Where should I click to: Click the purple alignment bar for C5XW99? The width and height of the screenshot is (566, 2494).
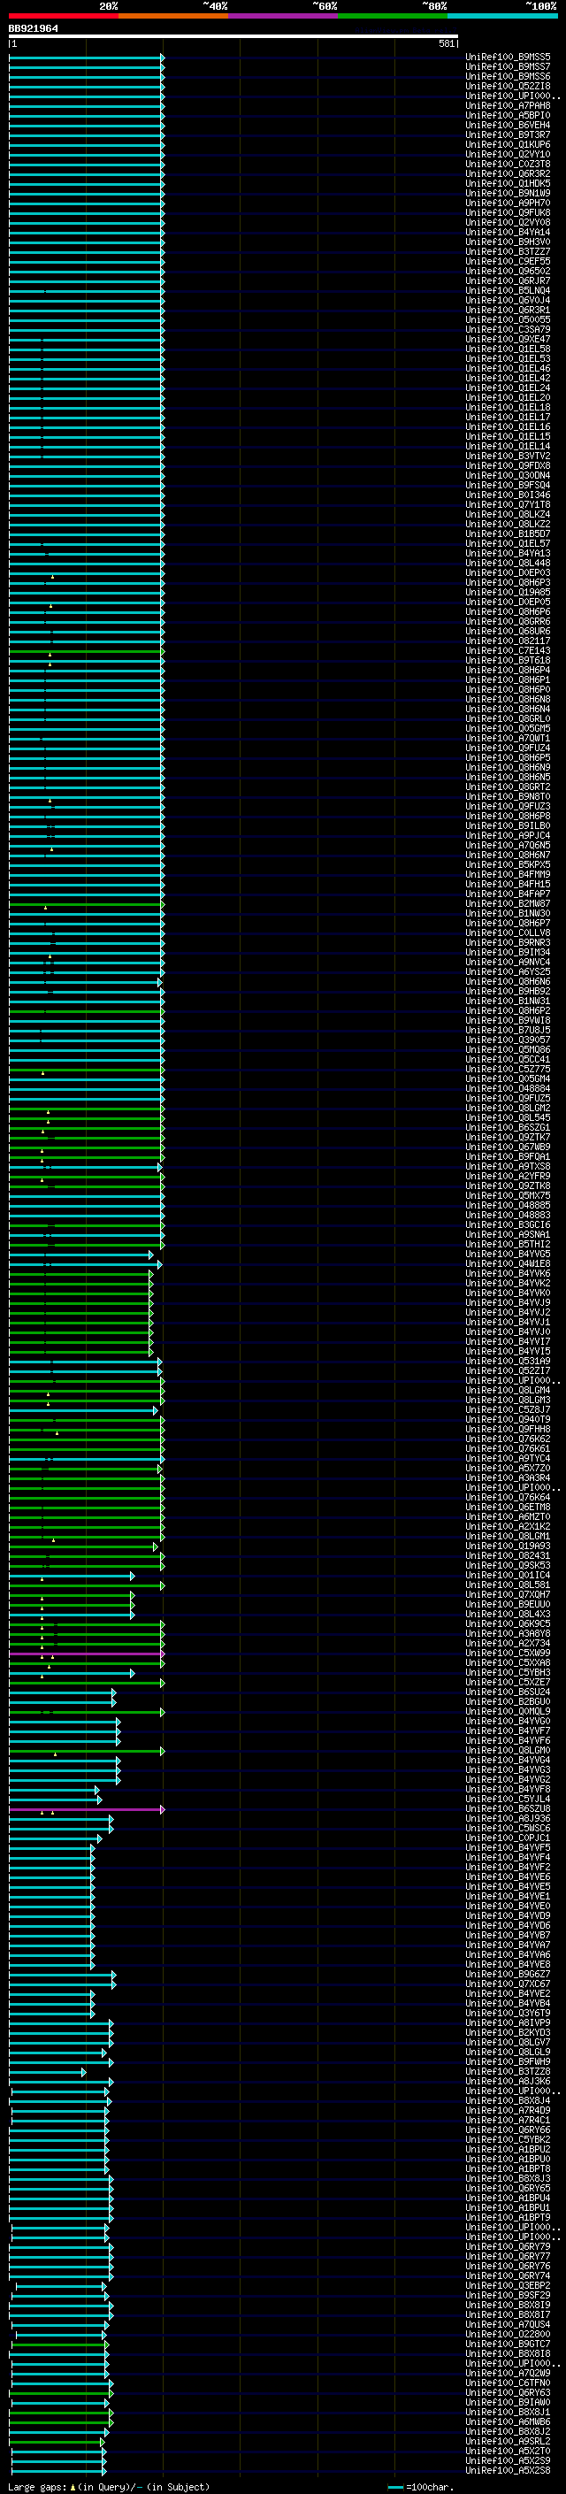pos(86,1653)
